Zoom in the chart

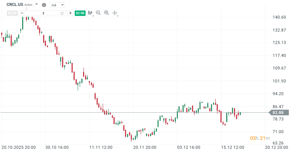pos(106,13)
